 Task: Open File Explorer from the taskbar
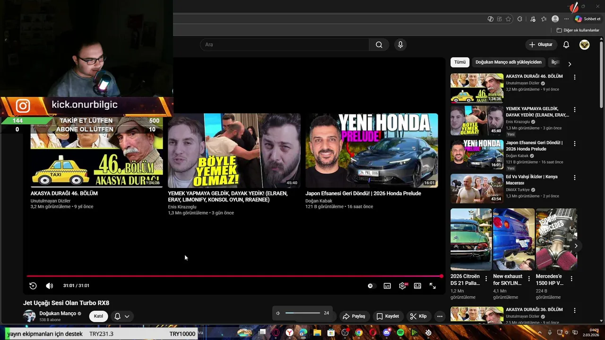[317, 333]
